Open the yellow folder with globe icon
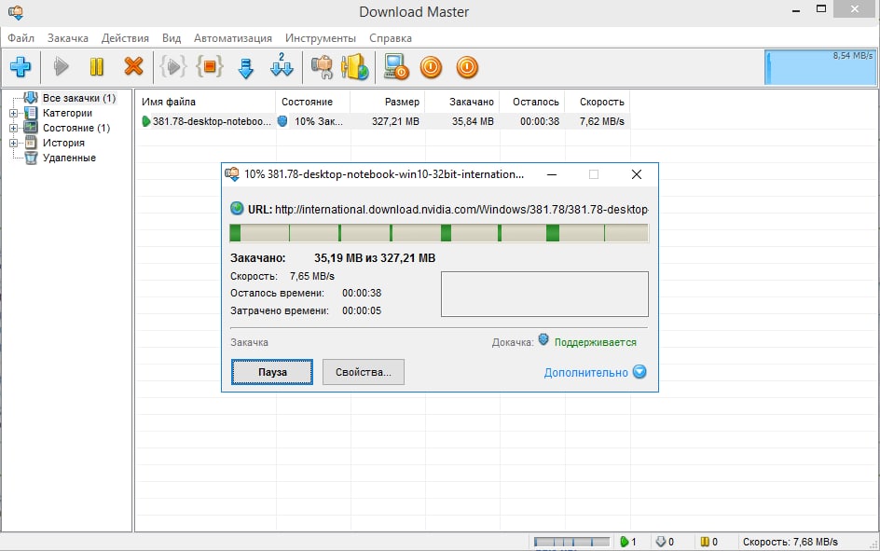880x551 pixels. 354,67
